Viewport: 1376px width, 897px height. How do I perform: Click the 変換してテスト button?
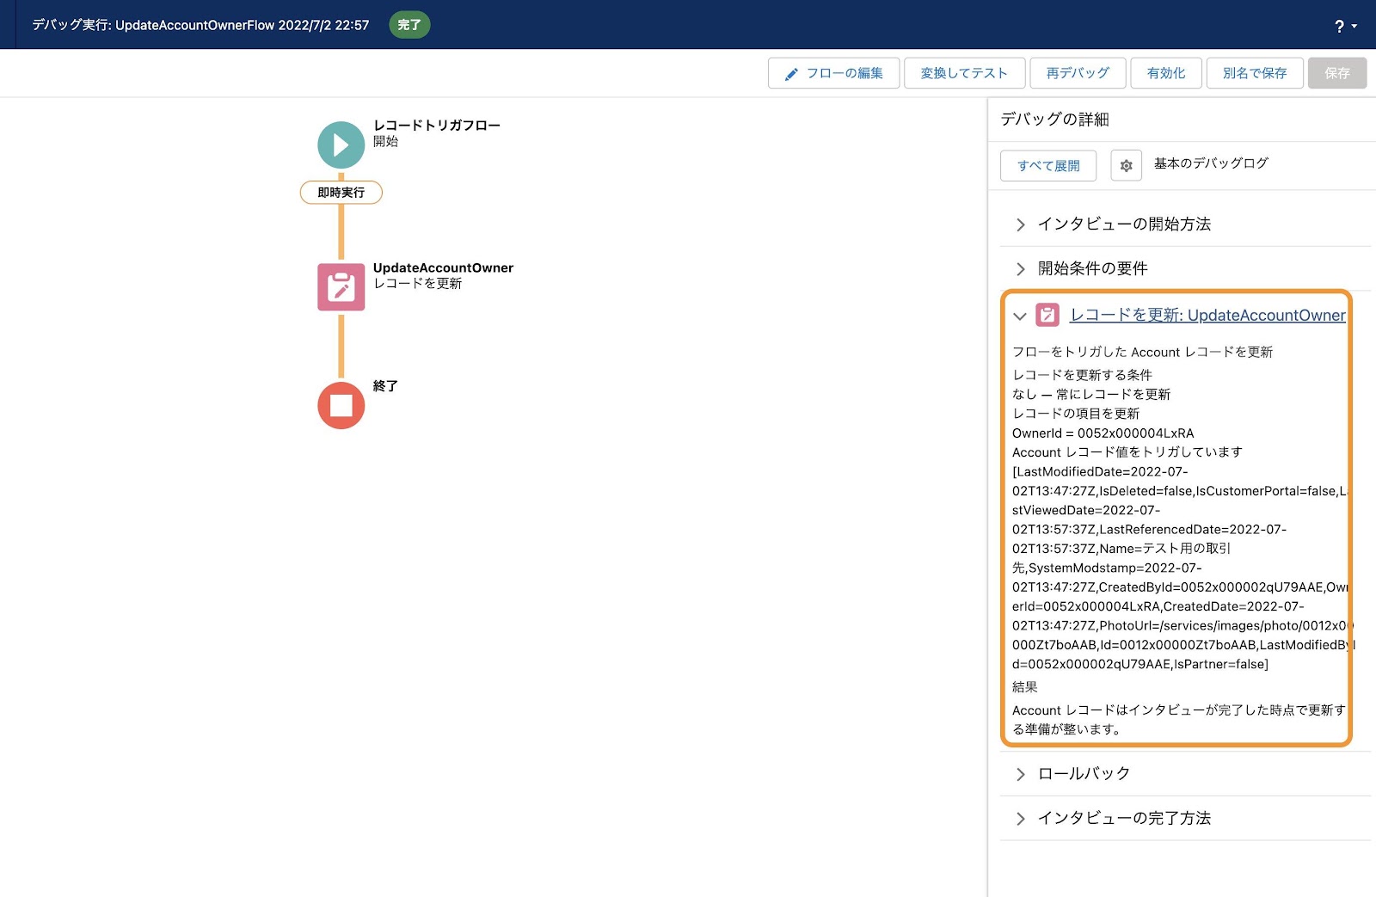pos(964,73)
